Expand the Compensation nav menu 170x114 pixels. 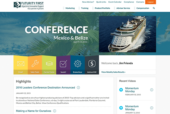pos(143,8)
